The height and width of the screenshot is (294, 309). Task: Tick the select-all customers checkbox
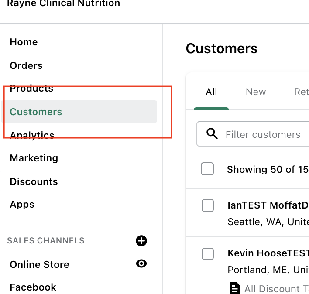207,169
